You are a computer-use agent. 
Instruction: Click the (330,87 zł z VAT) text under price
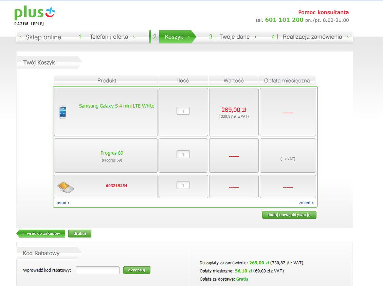234,116
